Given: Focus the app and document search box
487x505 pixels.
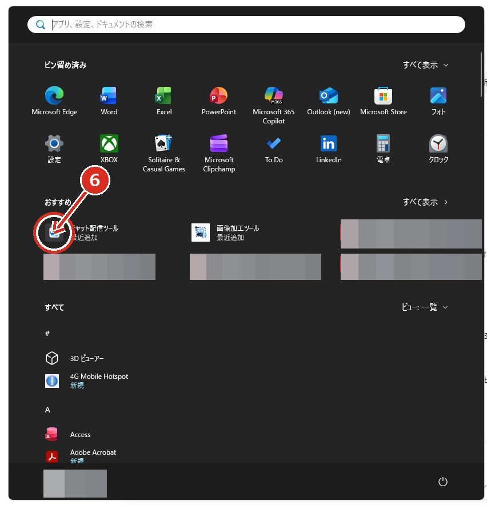Looking at the screenshot, I should (x=246, y=25).
